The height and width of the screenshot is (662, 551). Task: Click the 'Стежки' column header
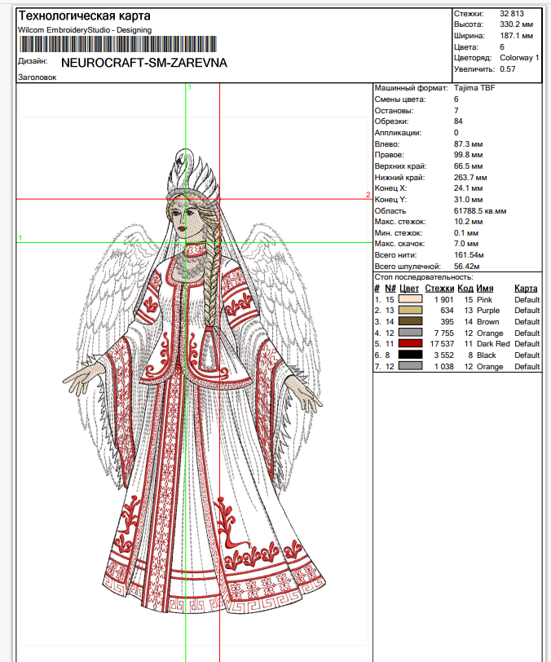(x=439, y=288)
